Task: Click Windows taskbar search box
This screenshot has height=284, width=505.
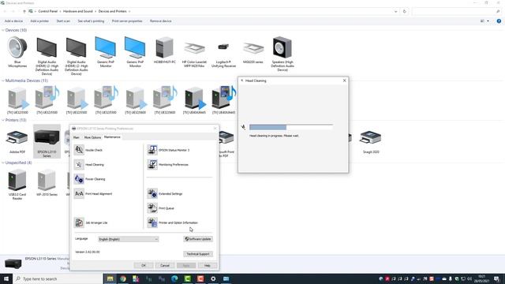Action: point(58,278)
